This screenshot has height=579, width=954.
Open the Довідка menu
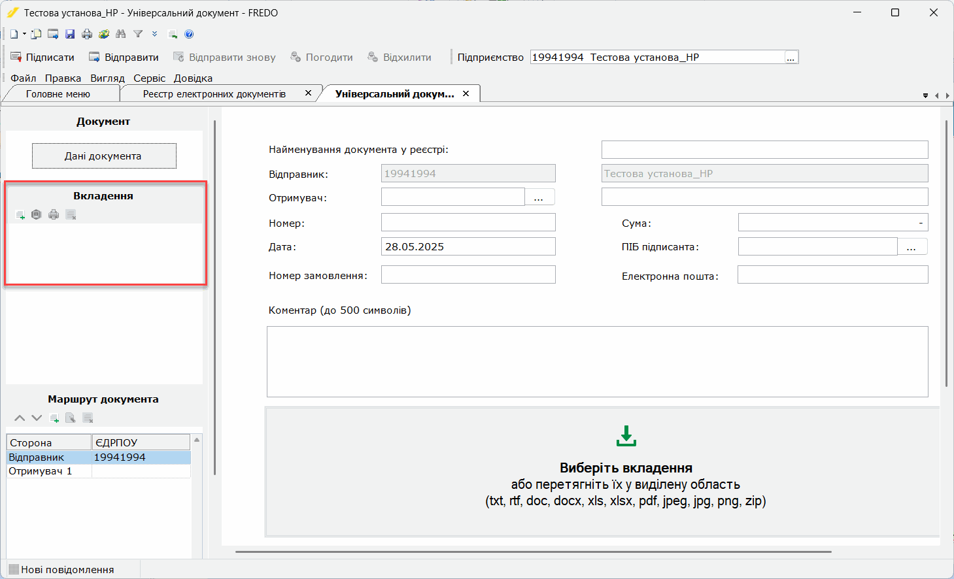[x=193, y=78]
